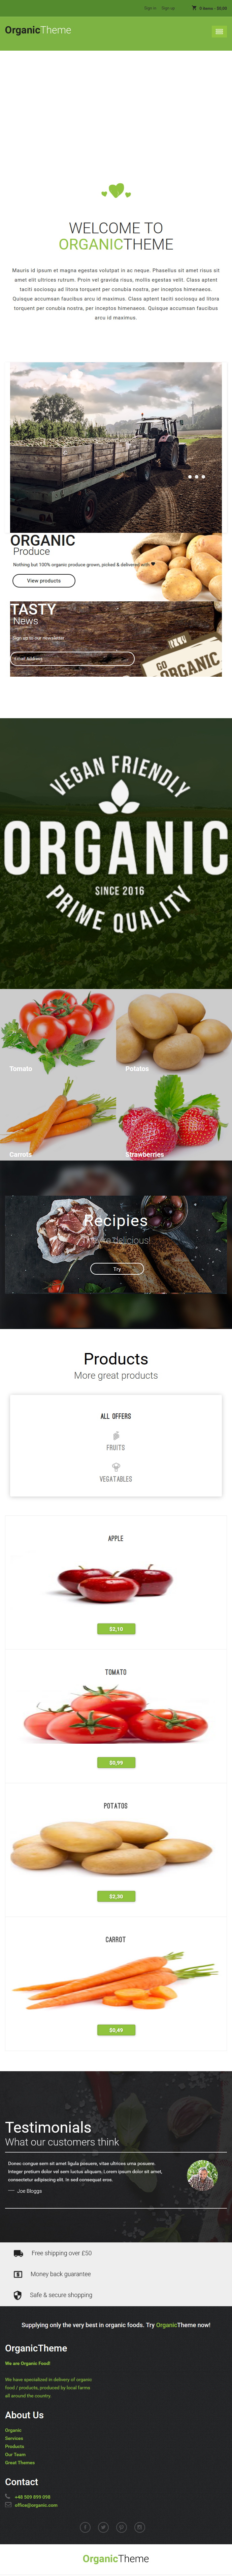Select the last slider dot on tractor image

pos(203,477)
